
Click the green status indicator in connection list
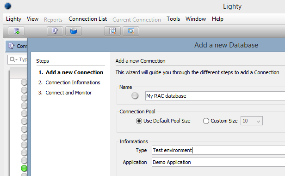pos(24,168)
